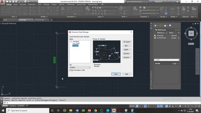Expand the Modify panel dropdown
The width and height of the screenshot is (201, 113).
click(x=44, y=17)
